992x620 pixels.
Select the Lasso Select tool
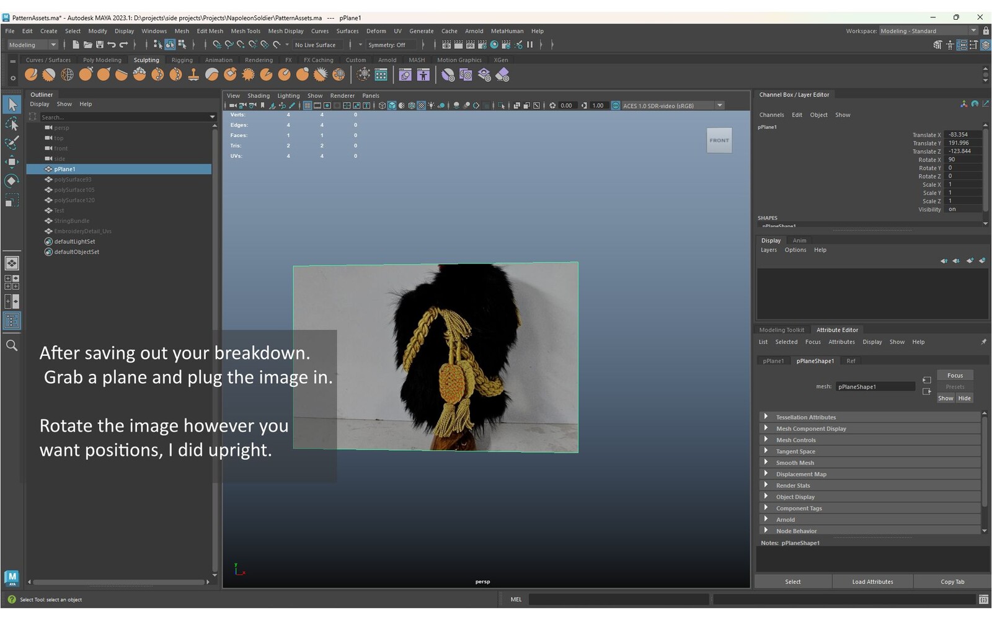tap(11, 125)
